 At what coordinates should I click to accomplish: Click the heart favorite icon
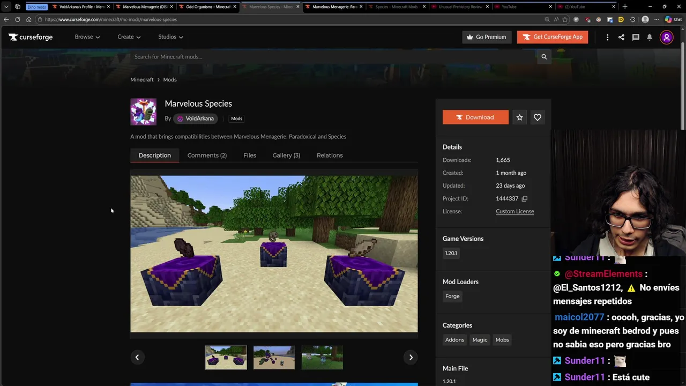(538, 117)
